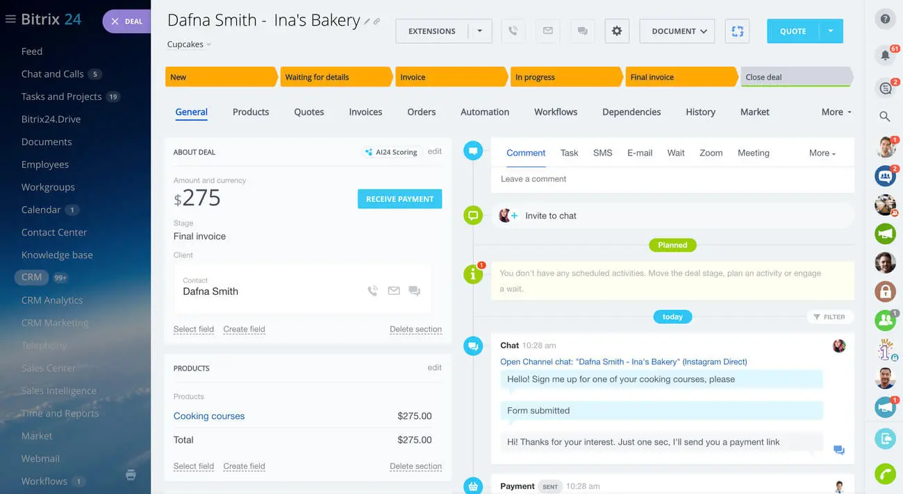
Task: Click the phone call icon in the deal header
Action: click(513, 31)
